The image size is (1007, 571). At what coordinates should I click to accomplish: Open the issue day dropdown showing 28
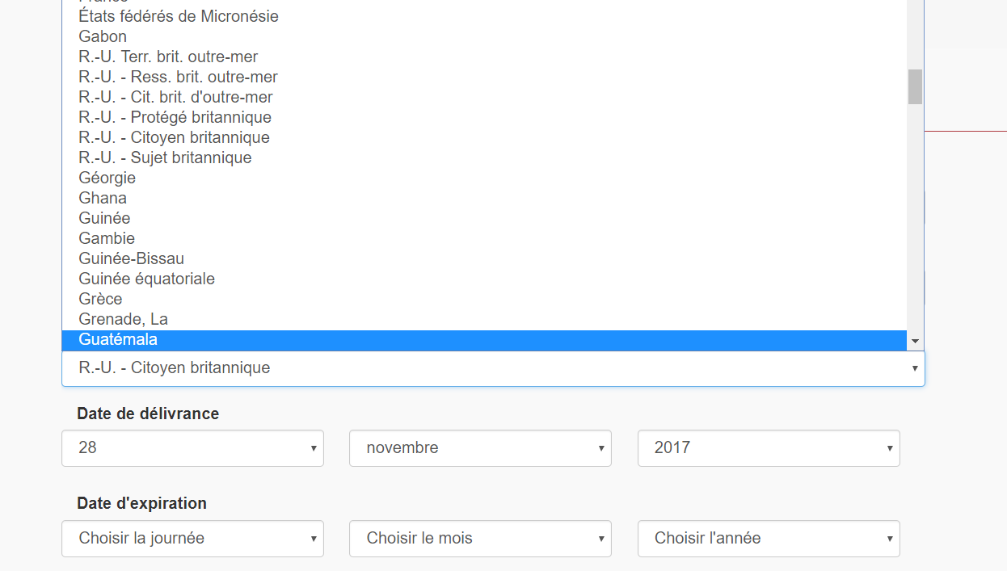coord(192,448)
